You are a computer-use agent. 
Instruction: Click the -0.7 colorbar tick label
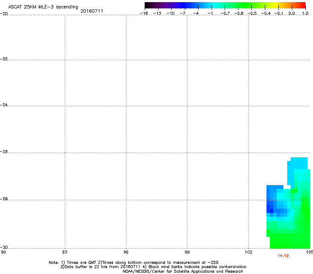[x=225, y=13]
